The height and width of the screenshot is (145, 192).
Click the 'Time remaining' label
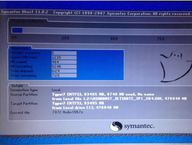[x=23, y=75]
